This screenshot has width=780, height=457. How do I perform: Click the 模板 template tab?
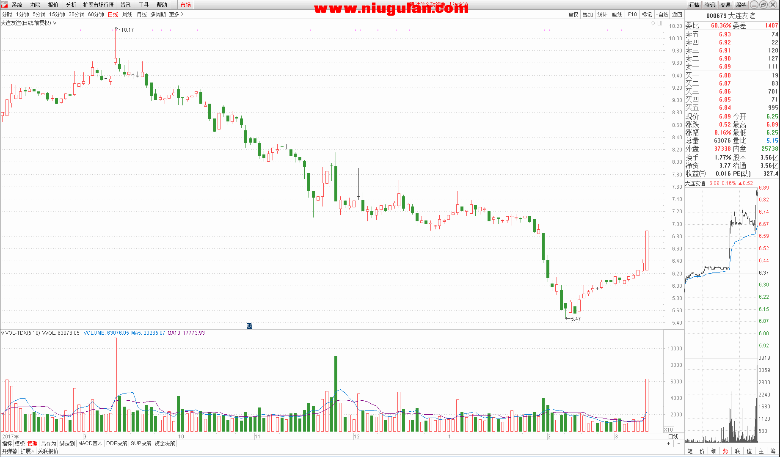pyautogui.click(x=20, y=443)
